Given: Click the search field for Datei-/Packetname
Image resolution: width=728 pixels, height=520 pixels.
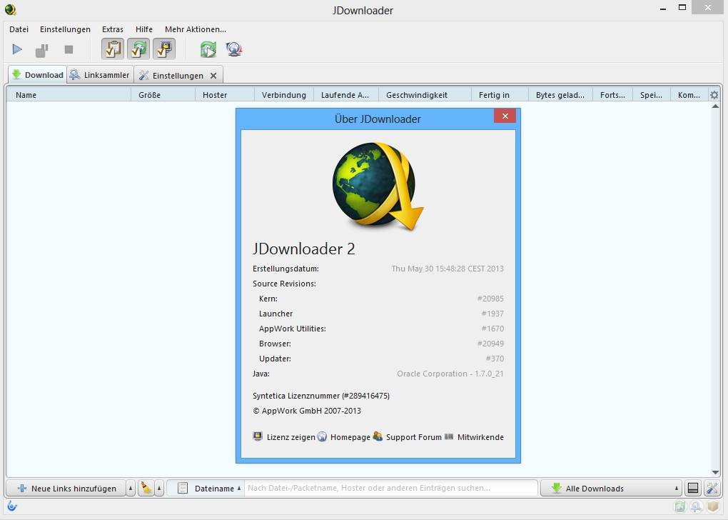Looking at the screenshot, I should click(x=390, y=488).
